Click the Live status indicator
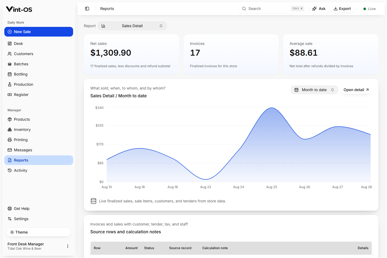 coord(370,9)
